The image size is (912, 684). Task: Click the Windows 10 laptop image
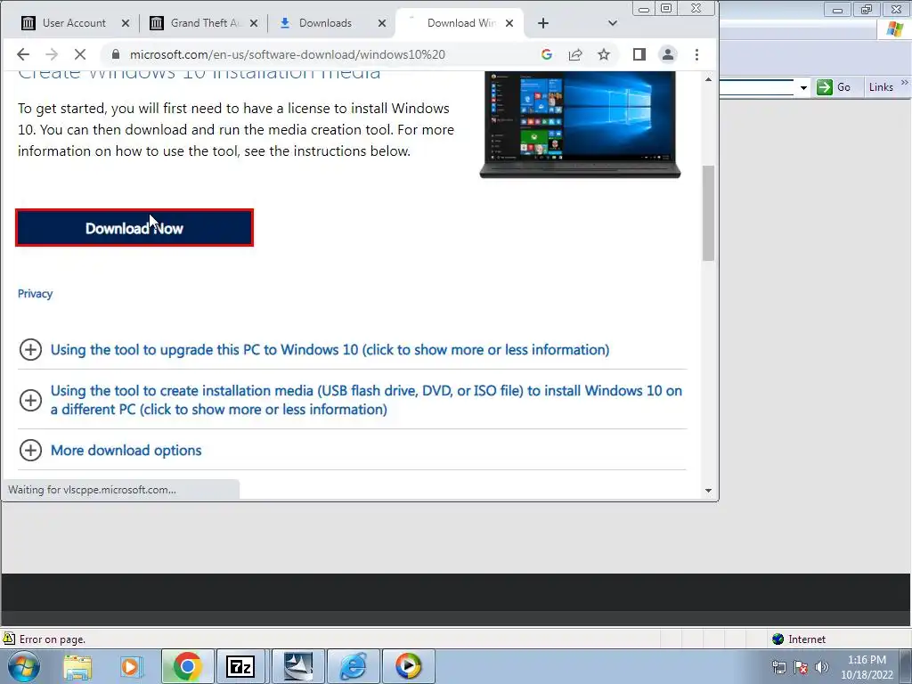point(580,125)
